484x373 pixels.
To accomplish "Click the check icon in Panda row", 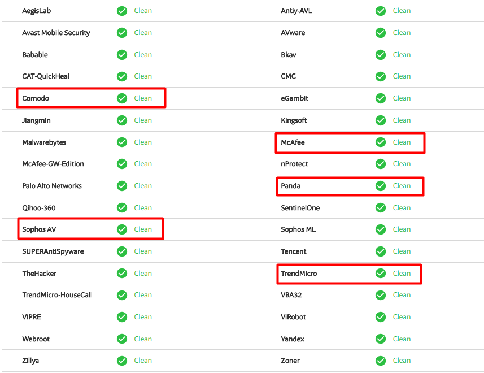I will tap(381, 186).
